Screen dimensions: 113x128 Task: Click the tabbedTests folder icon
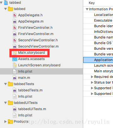click(x=10, y=84)
